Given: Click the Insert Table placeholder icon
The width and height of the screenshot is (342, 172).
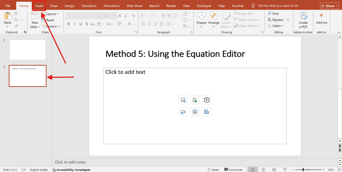Looking at the screenshot, I should pyautogui.click(x=195, y=112).
